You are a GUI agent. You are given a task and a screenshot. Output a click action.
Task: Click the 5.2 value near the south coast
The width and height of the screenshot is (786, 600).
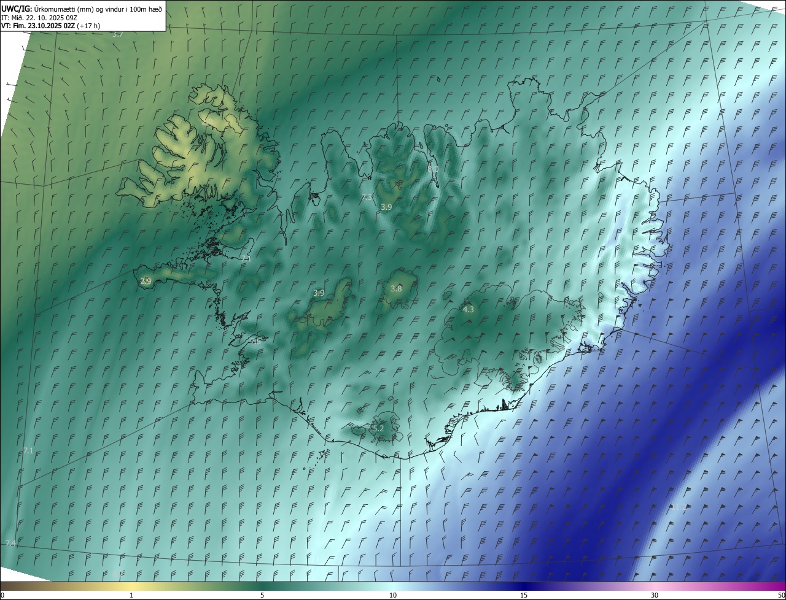coord(378,428)
